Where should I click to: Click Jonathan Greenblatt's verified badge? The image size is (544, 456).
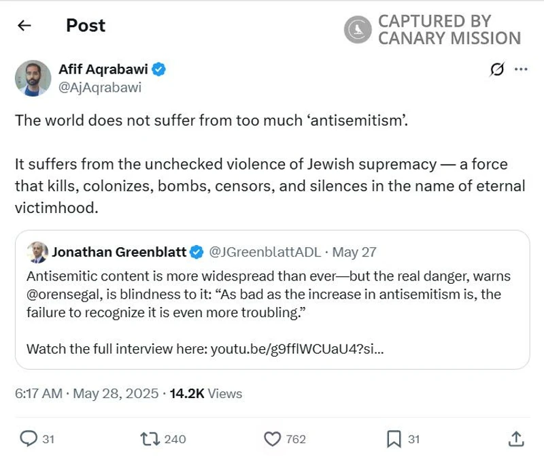click(x=197, y=253)
